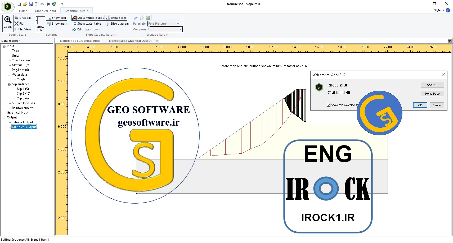Open the Slice diagram tool
453x243 pixels.
117,24
